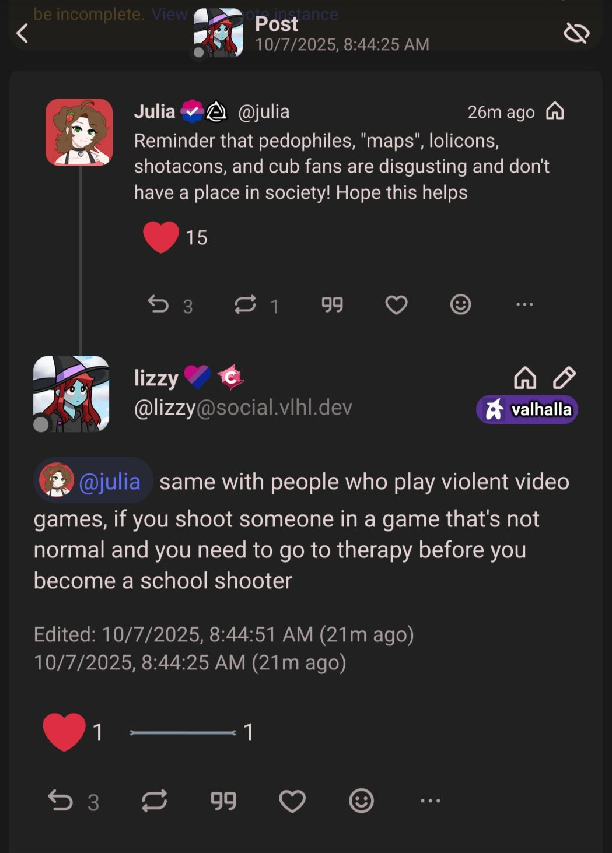
Task: Click the red heart reaction with 15
Action: tap(162, 237)
